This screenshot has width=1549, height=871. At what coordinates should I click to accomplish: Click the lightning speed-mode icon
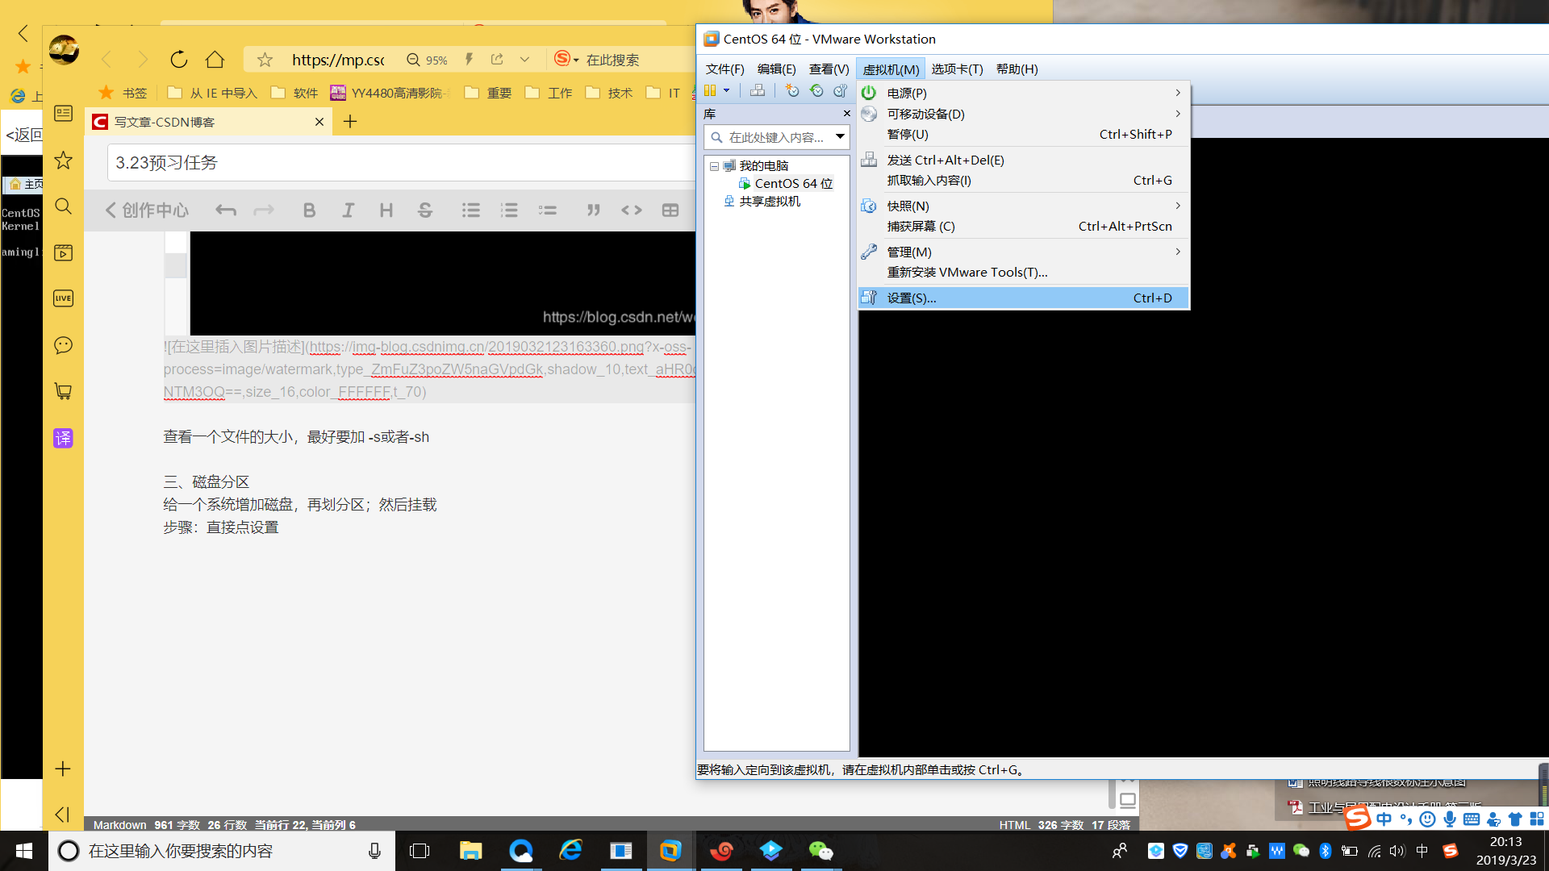click(x=469, y=59)
